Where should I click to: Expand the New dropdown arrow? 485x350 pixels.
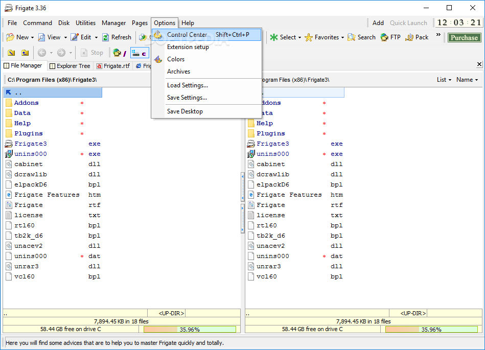coord(32,38)
